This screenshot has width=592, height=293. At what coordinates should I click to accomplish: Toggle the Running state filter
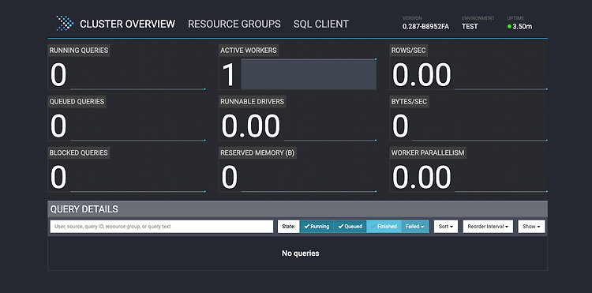317,227
